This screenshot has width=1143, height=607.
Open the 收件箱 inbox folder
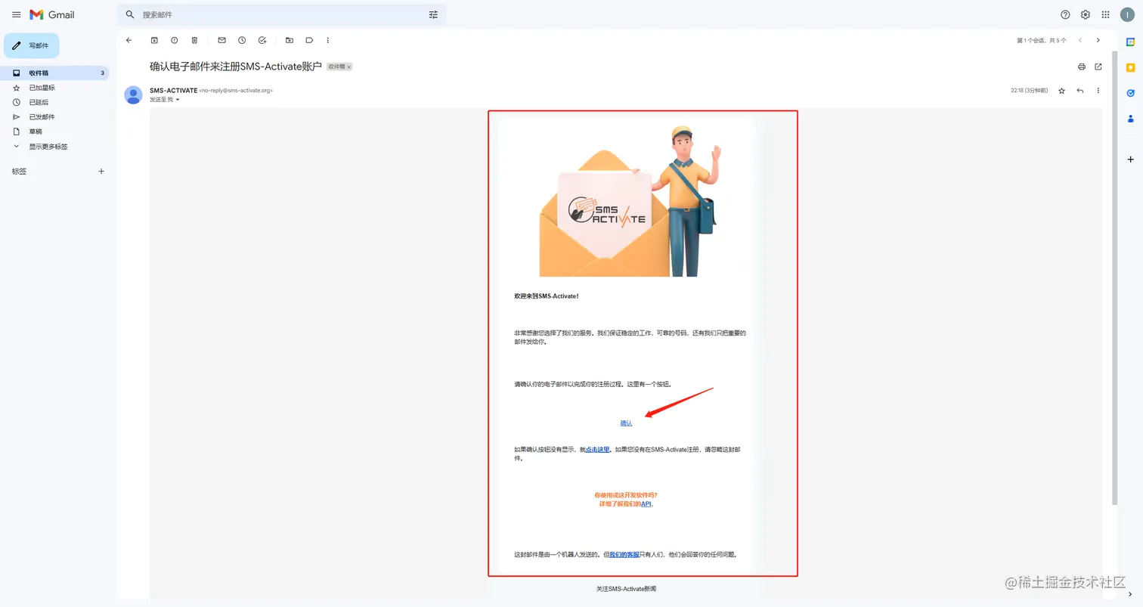[x=54, y=73]
